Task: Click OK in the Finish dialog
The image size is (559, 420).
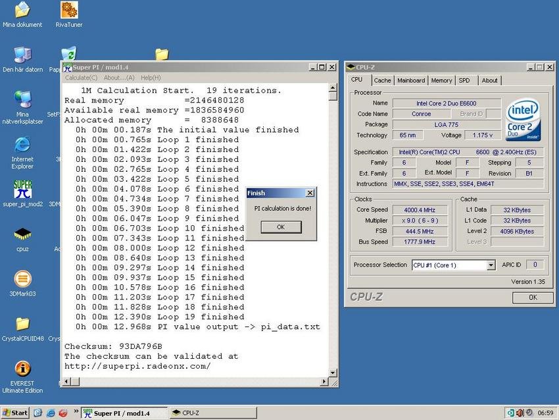Action: (x=281, y=227)
